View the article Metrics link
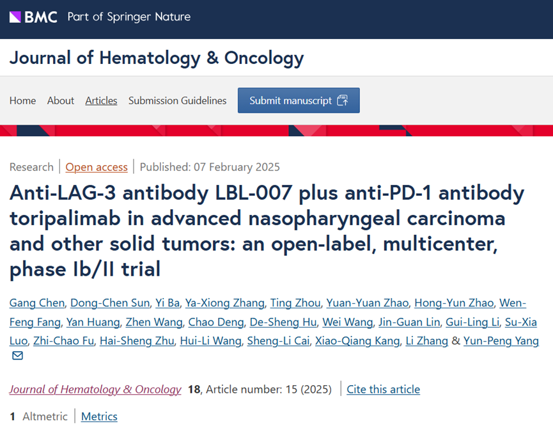Screen dimensions: 553x435 point(99,416)
